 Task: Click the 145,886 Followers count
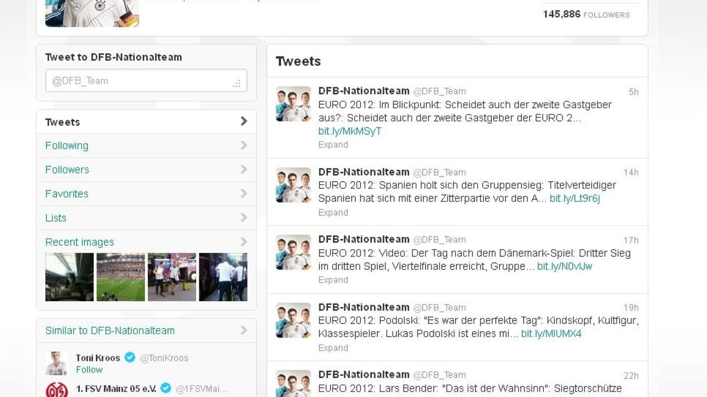[585, 14]
